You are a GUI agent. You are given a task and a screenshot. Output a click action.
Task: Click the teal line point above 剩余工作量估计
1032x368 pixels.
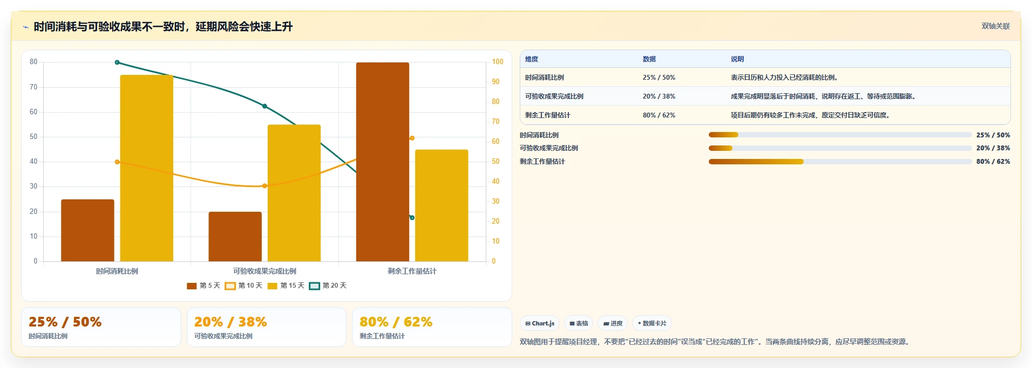click(x=412, y=218)
